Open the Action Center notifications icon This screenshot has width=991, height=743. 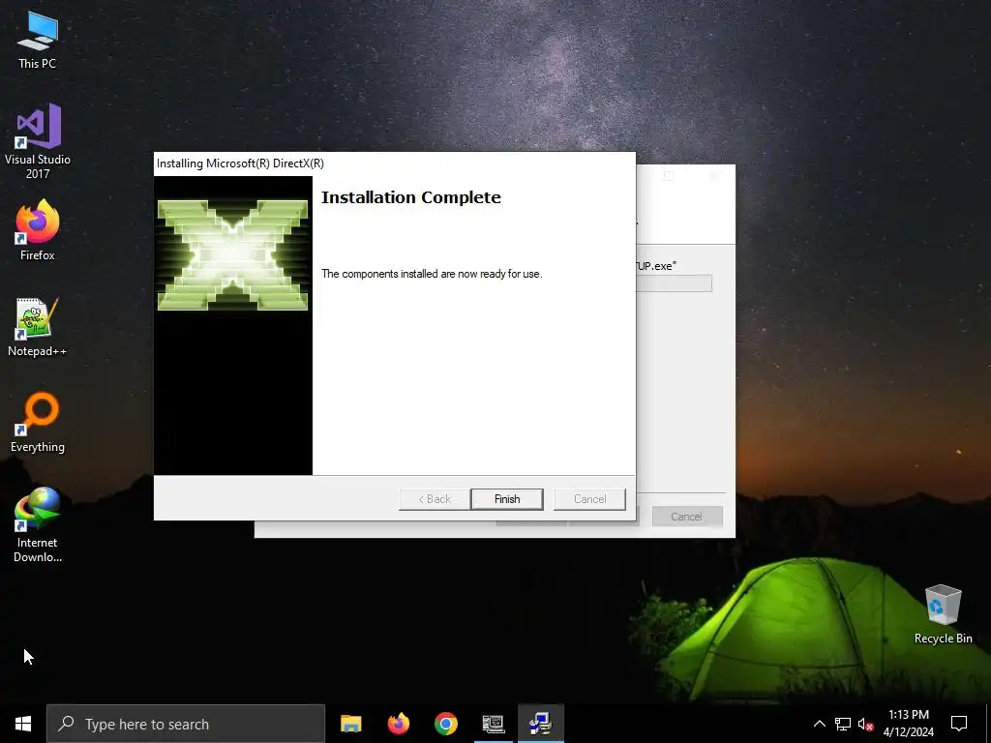point(959,724)
